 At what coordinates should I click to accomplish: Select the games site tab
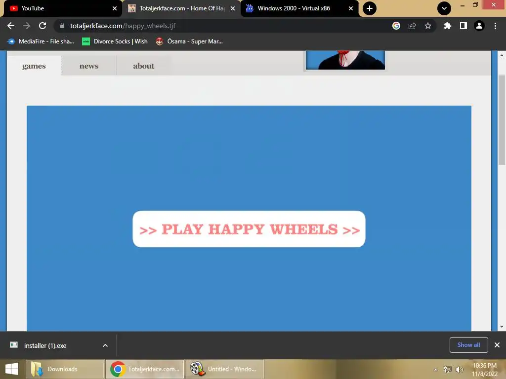point(34,66)
